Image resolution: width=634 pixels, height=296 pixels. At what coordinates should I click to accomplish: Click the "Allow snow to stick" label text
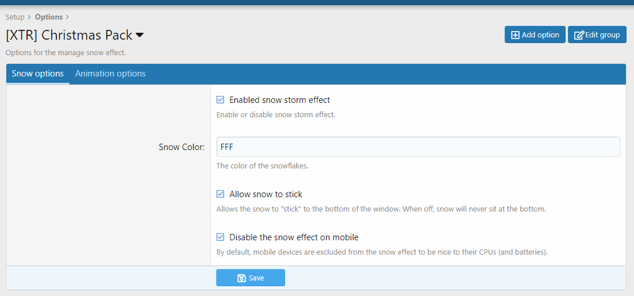266,194
